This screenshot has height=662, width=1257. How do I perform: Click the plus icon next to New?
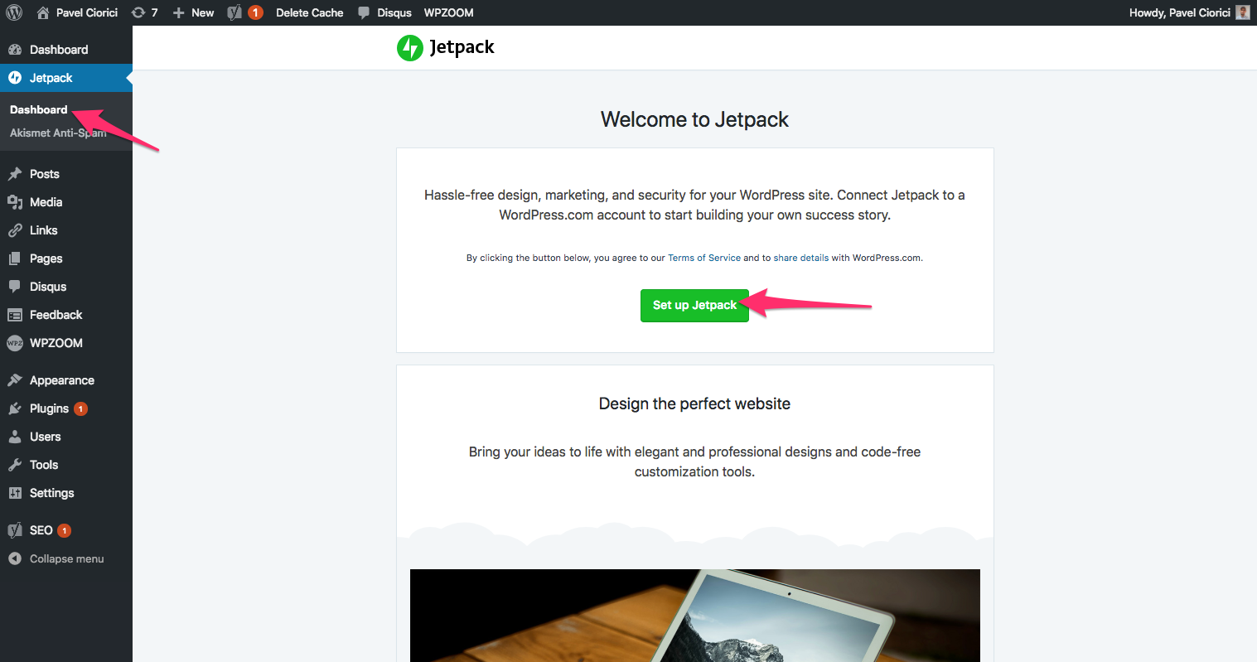[178, 13]
